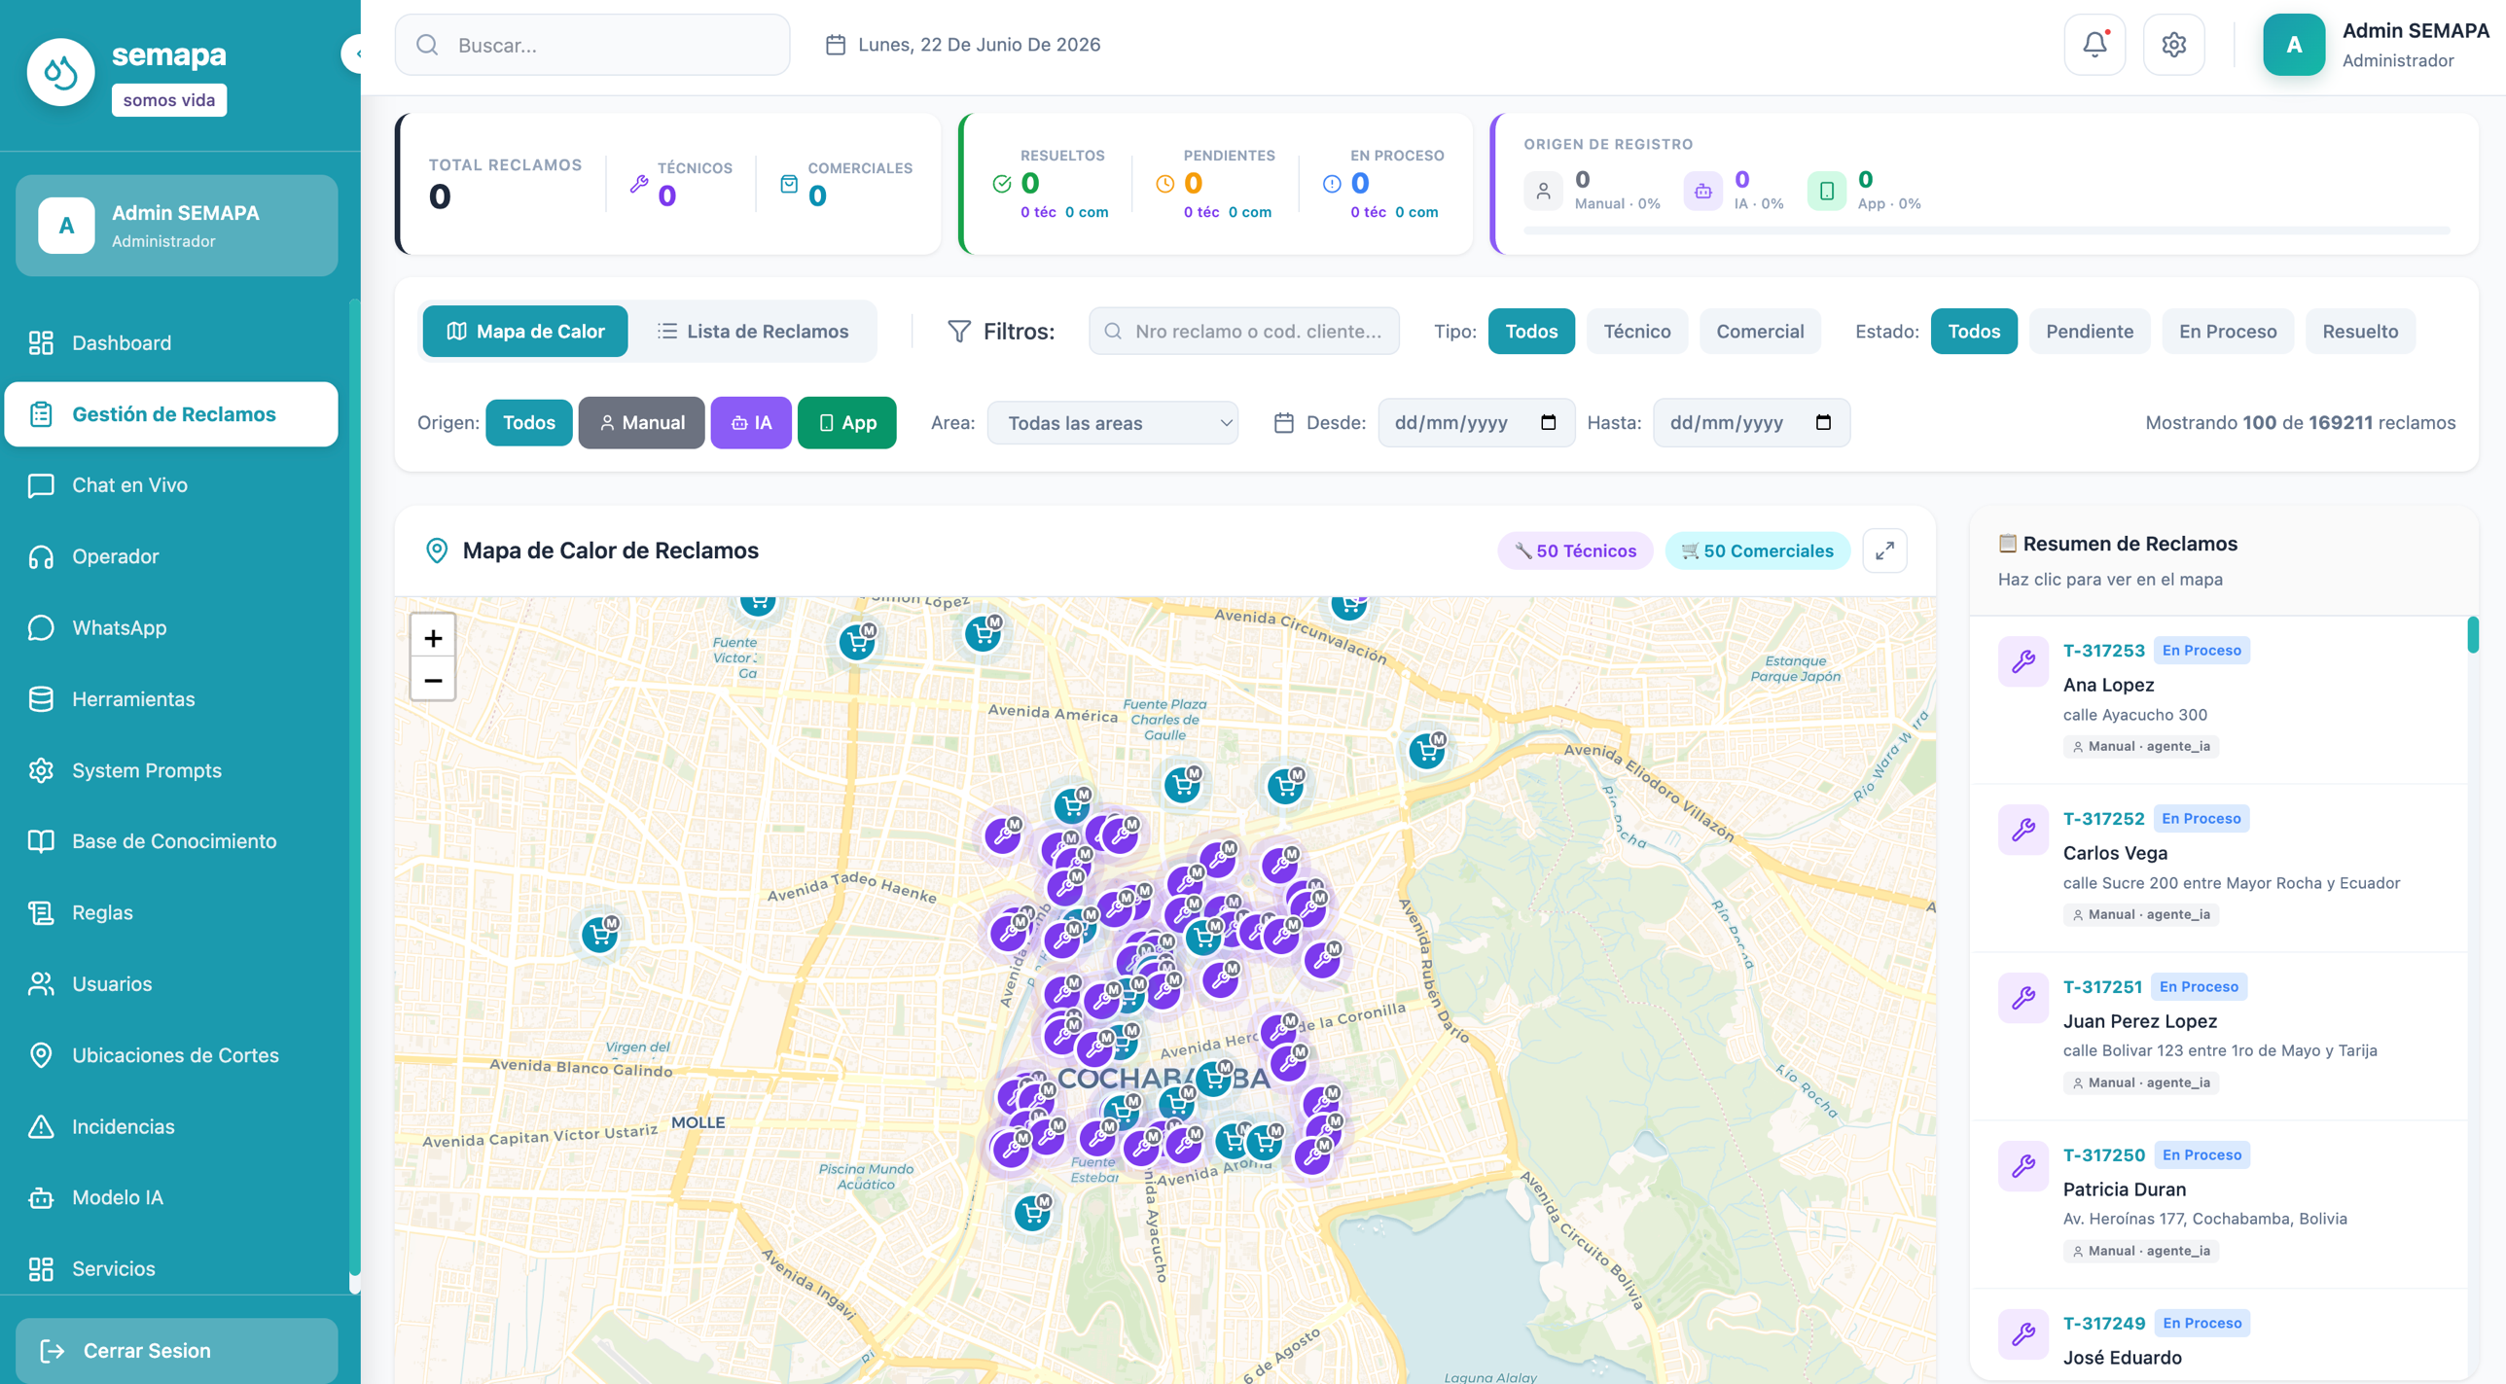Screen dimensions: 2506x1384
Task: Open System Prompts in the sidebar
Action: point(171,770)
